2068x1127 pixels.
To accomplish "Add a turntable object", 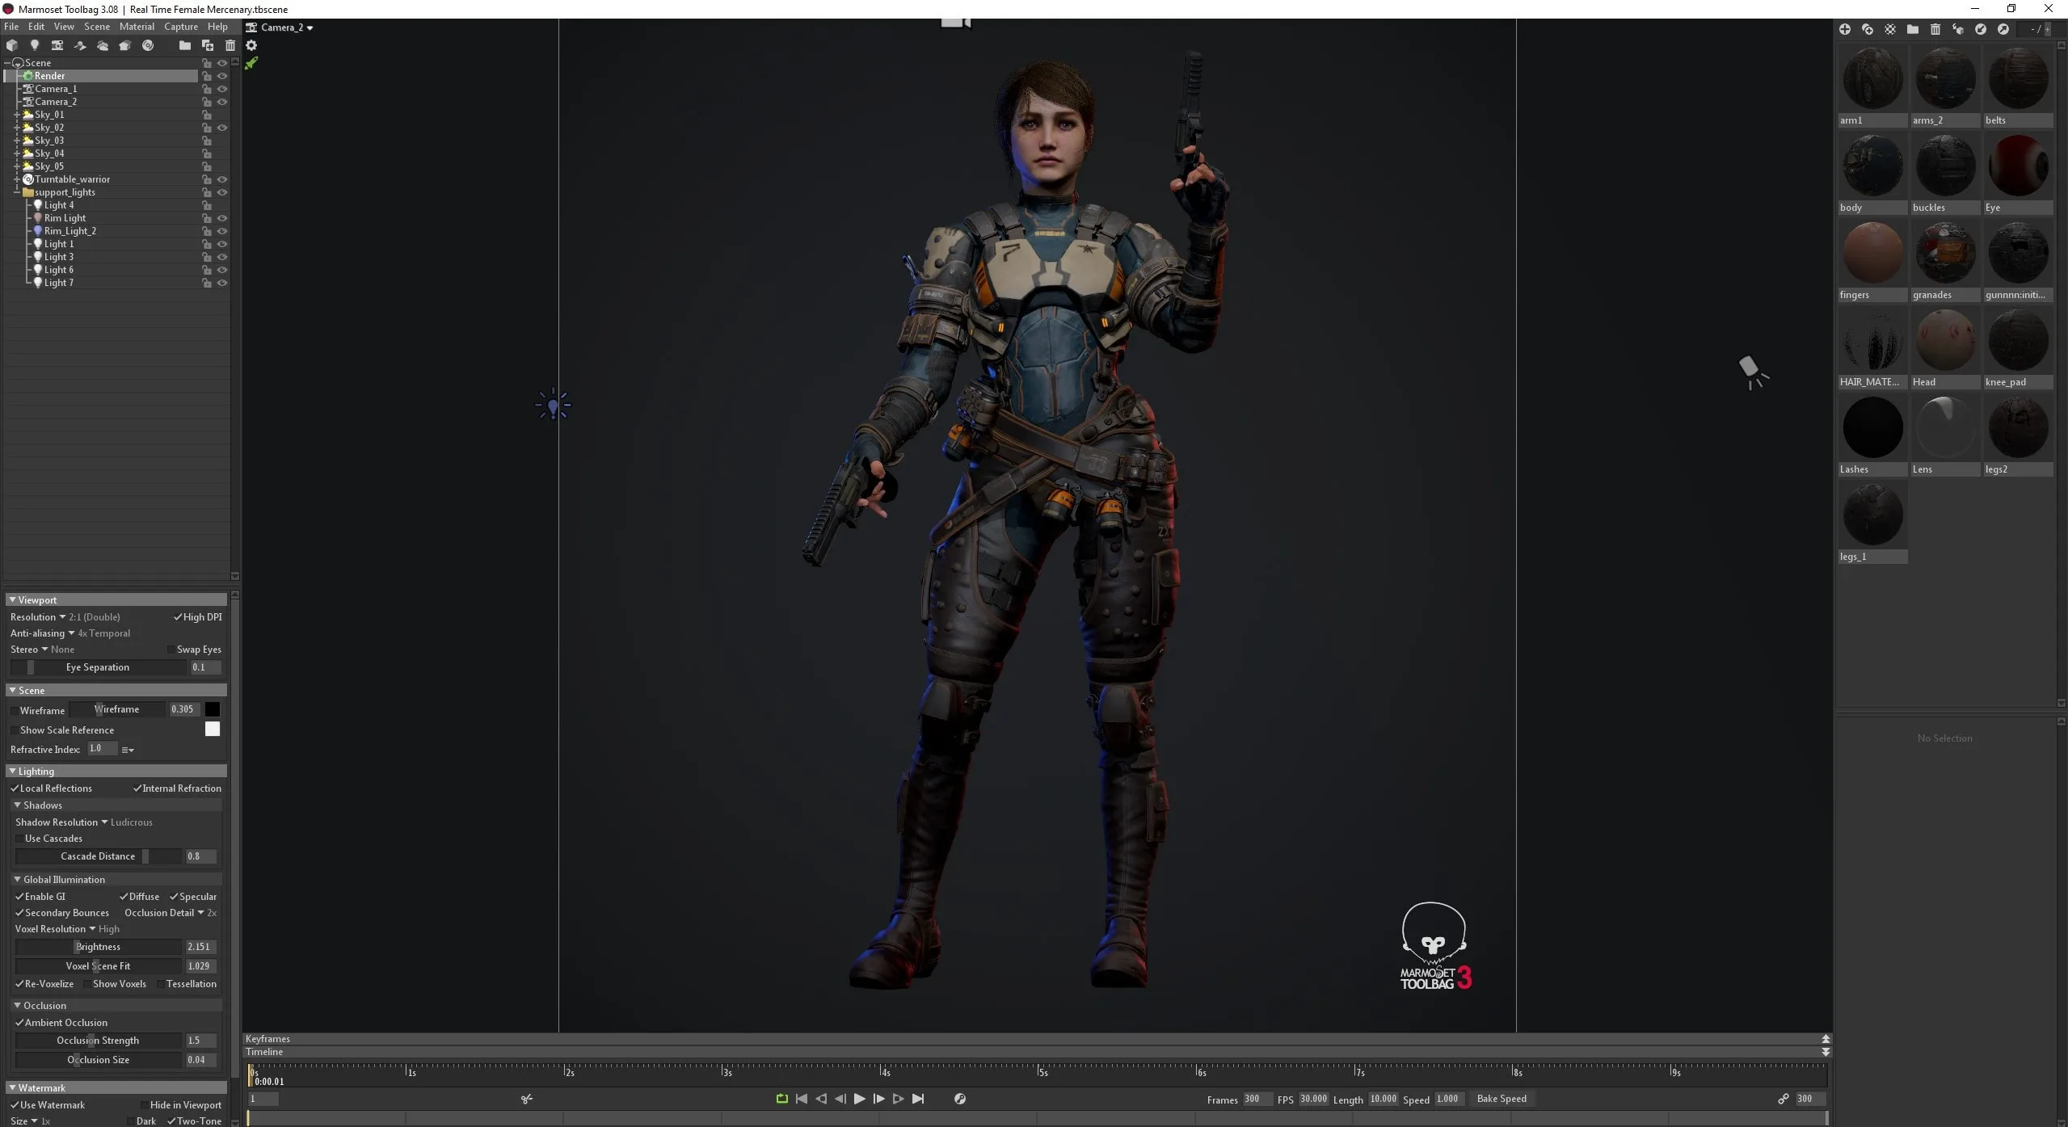I will 148,45.
